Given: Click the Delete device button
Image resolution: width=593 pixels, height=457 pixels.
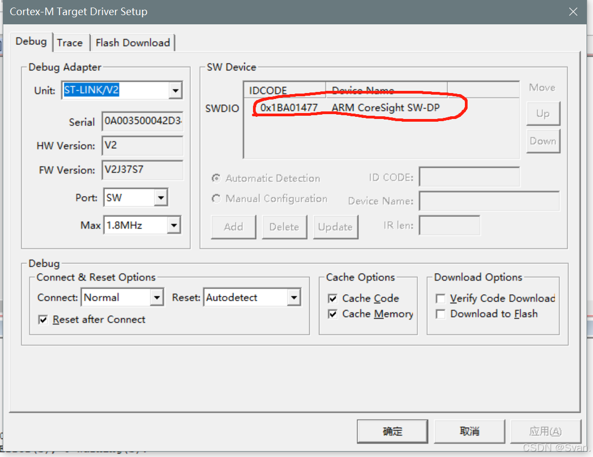Looking at the screenshot, I should pos(284,227).
